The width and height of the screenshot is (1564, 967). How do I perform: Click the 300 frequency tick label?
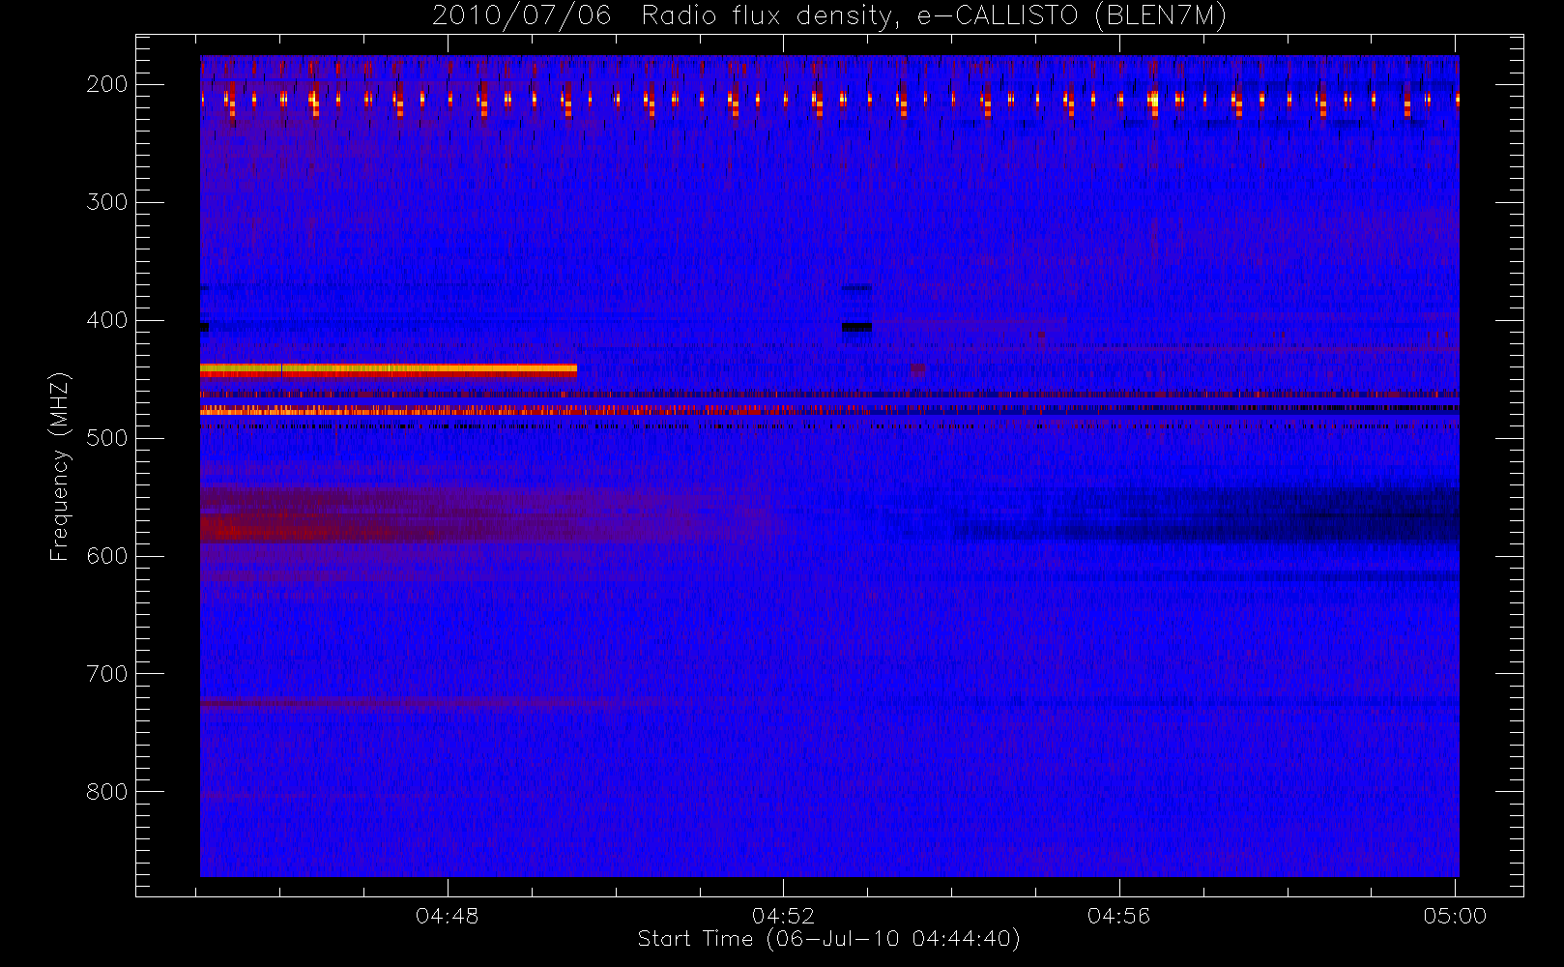pyautogui.click(x=107, y=202)
